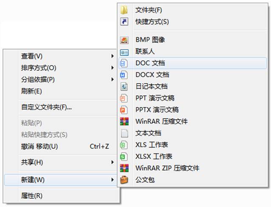Click the WinRAR 压缩文件 books icon
This screenshot has height=207, width=271.
pyautogui.click(x=124, y=121)
